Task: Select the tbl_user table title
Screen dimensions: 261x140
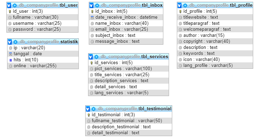Action: coord(69,5)
